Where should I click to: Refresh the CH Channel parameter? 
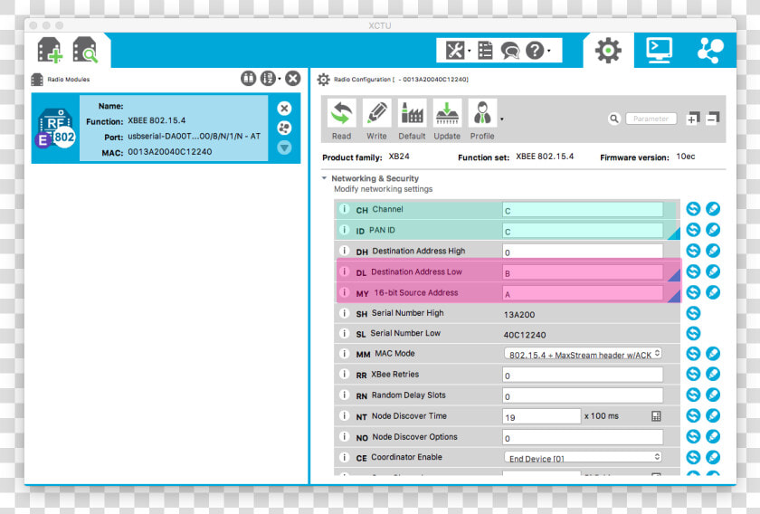pos(693,209)
